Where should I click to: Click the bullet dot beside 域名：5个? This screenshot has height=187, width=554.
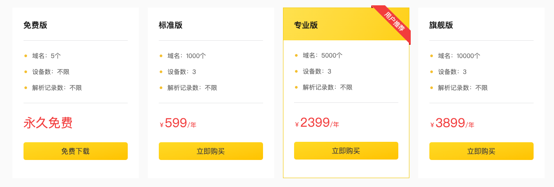26,56
